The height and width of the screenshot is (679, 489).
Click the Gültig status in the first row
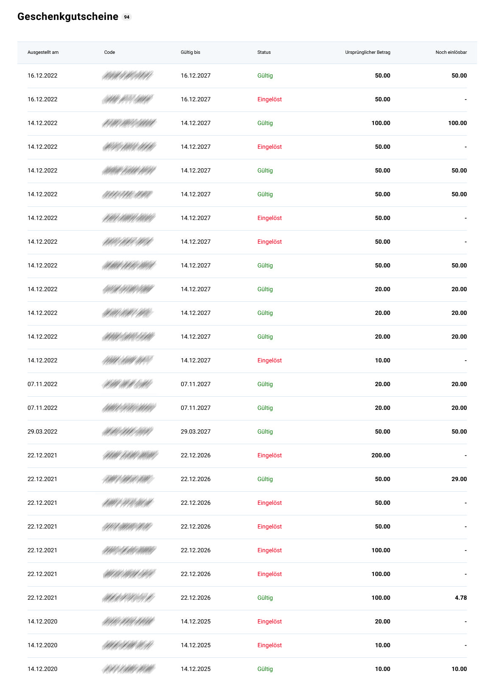click(265, 76)
